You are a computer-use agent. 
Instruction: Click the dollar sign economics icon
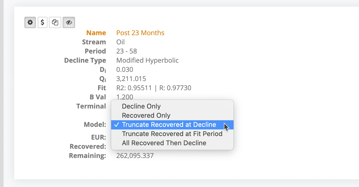pyautogui.click(x=43, y=22)
